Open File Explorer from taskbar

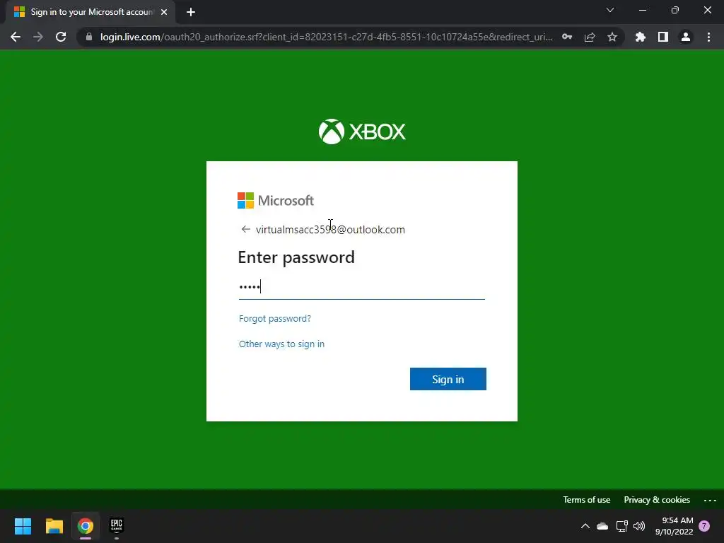point(54,526)
